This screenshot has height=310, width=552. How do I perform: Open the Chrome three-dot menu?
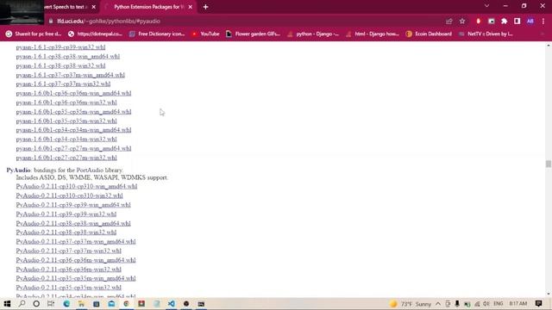click(543, 22)
